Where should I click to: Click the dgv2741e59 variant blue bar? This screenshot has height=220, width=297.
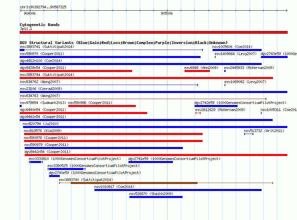click(x=151, y=162)
